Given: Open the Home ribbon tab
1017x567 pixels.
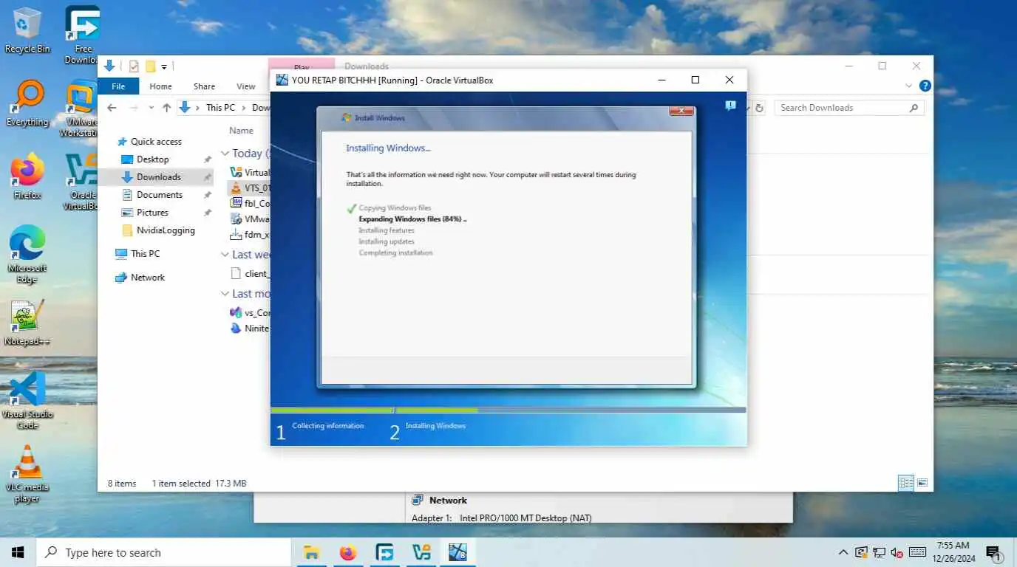Looking at the screenshot, I should (160, 86).
